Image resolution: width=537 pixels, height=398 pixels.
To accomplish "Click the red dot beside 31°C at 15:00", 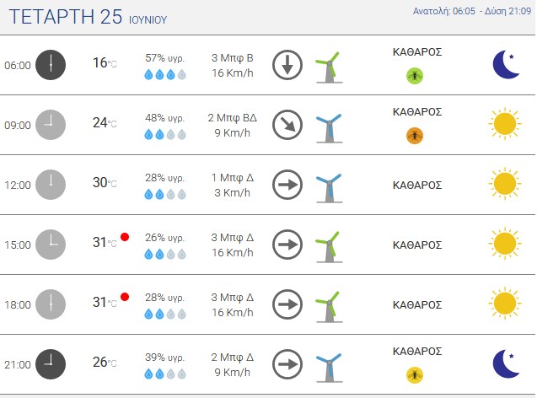I will click(x=125, y=237).
